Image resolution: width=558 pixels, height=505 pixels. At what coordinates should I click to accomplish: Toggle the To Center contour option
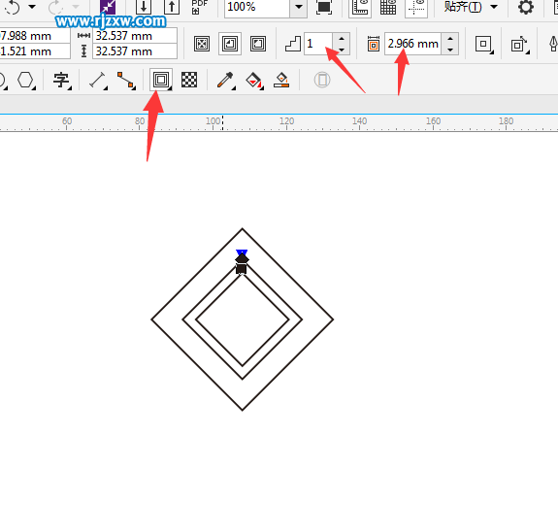202,44
